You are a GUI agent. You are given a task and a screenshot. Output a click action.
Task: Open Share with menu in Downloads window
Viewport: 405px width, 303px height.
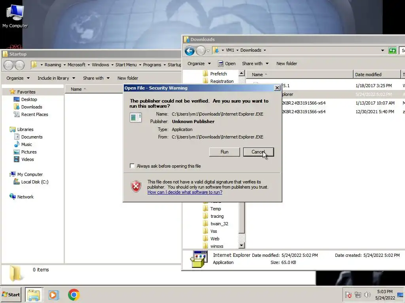[x=255, y=64]
